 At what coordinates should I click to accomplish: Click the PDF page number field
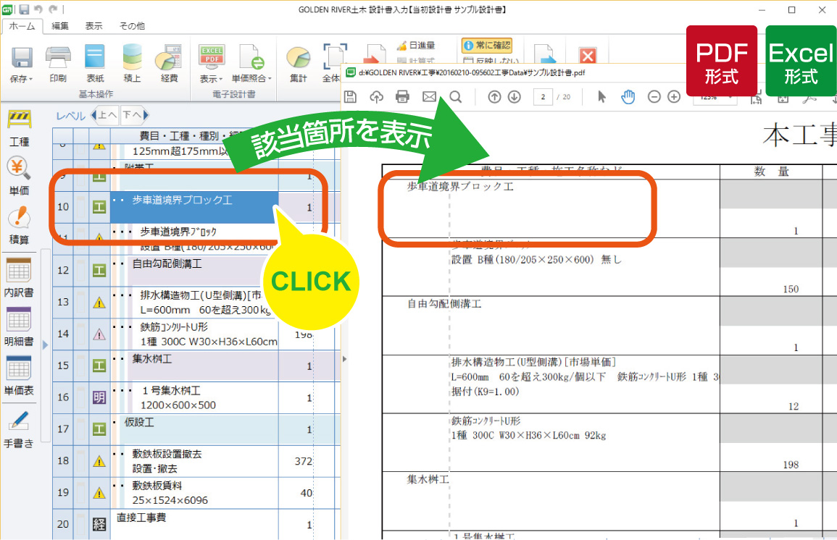543,97
